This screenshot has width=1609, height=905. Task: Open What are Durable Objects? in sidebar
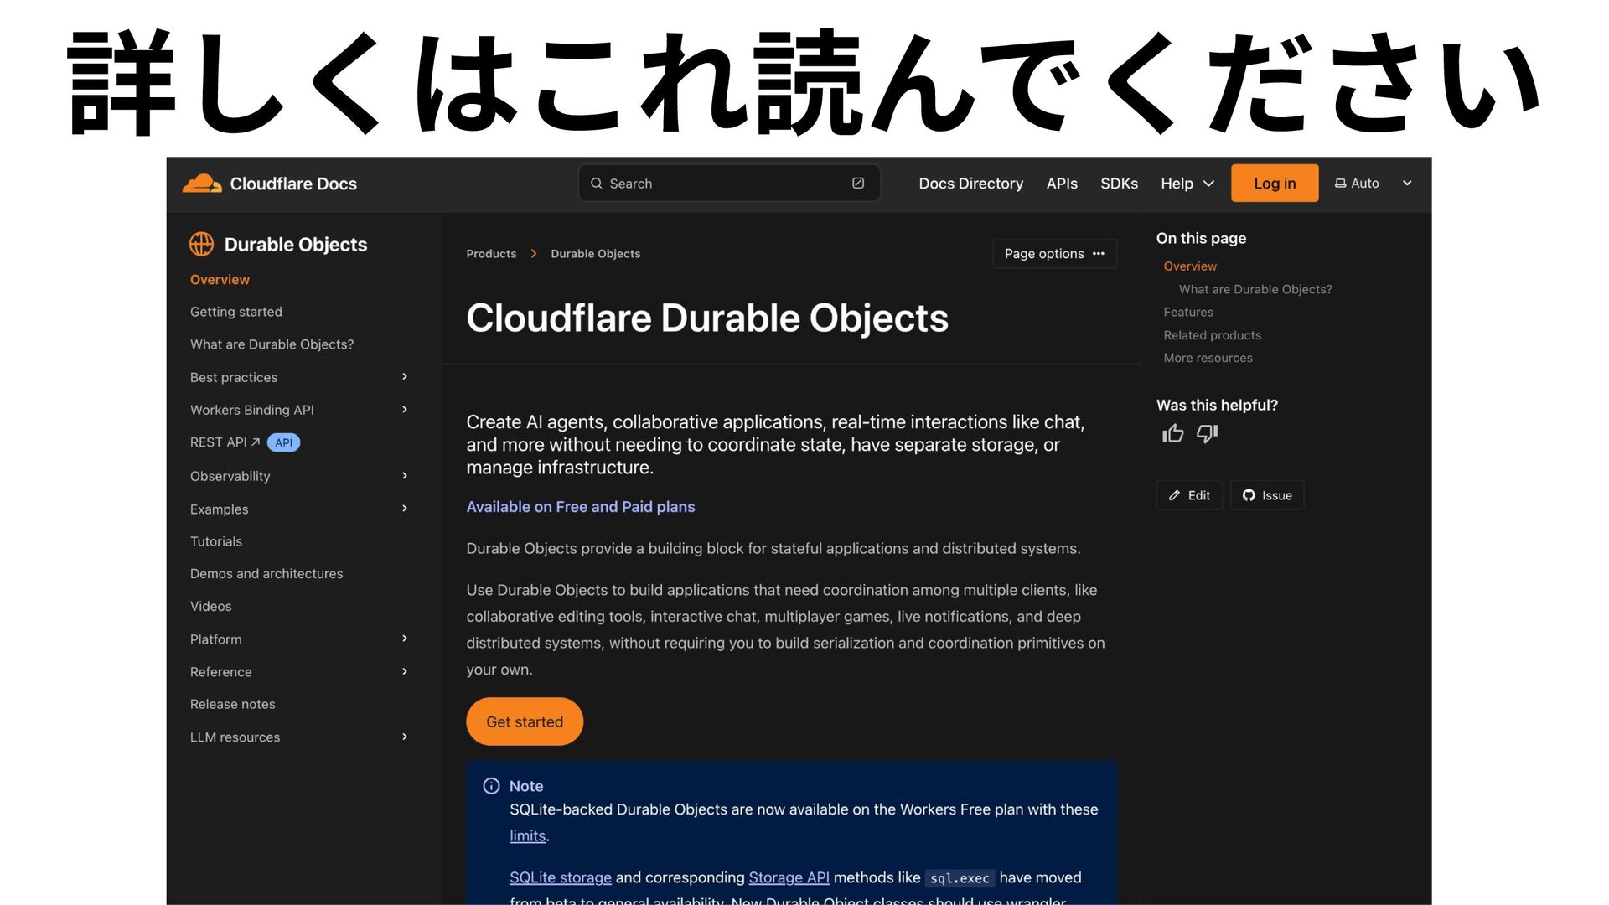click(x=272, y=344)
